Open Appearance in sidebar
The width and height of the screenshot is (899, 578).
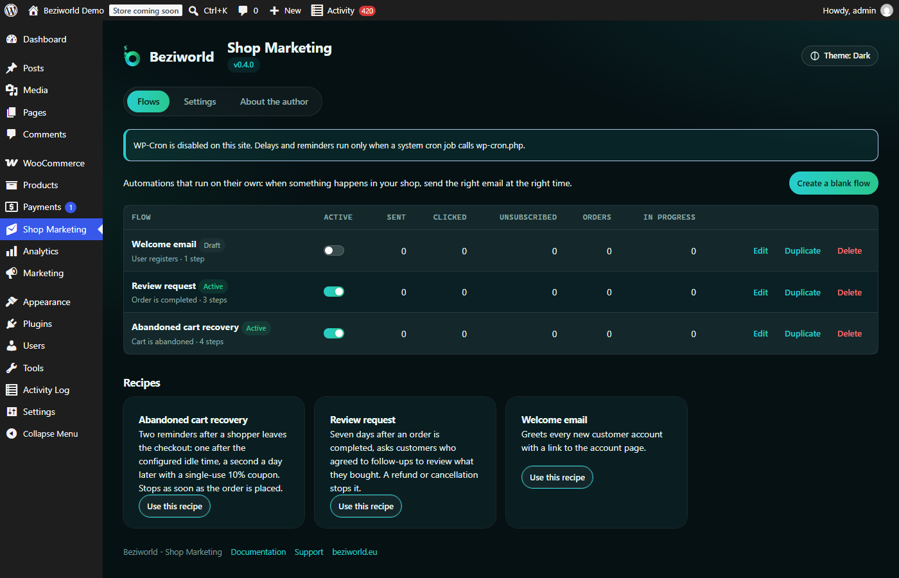pos(51,302)
